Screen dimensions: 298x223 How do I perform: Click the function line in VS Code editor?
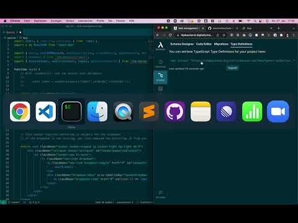(27, 69)
